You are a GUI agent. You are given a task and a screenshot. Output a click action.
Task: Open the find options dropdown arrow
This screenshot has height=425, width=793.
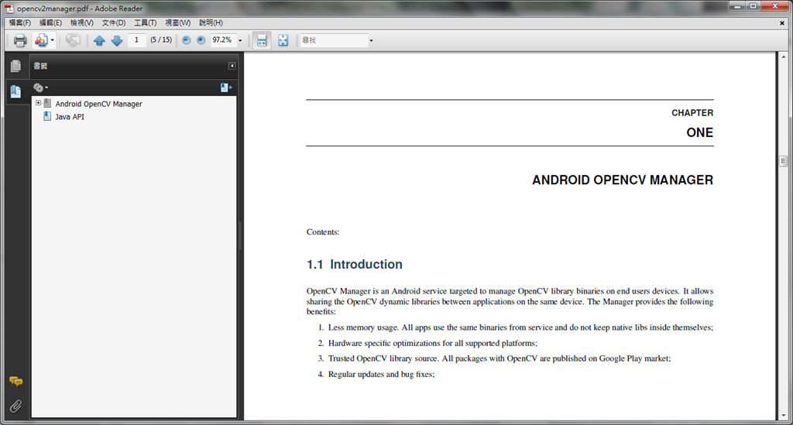click(x=371, y=40)
